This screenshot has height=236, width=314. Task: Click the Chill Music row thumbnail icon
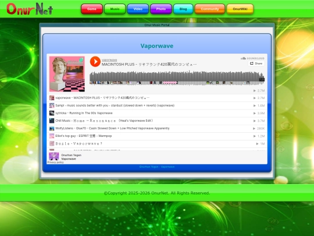52,121
